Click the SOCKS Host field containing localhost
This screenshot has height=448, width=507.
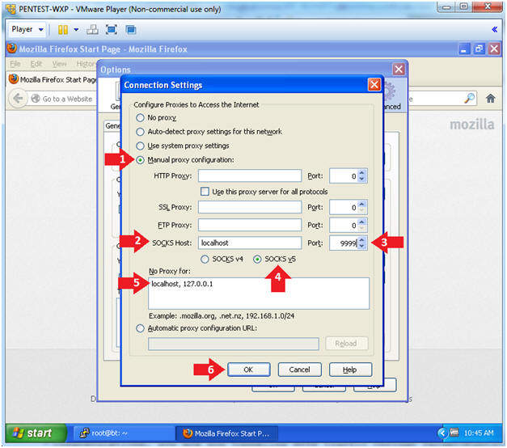pos(250,243)
